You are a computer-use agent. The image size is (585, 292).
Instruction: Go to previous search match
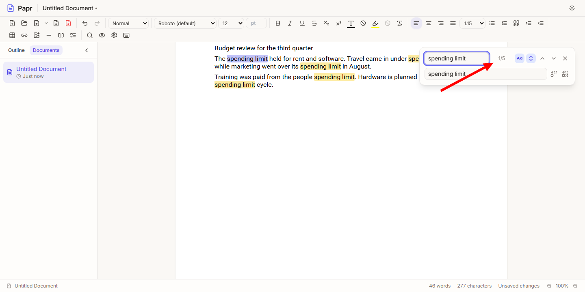click(542, 58)
